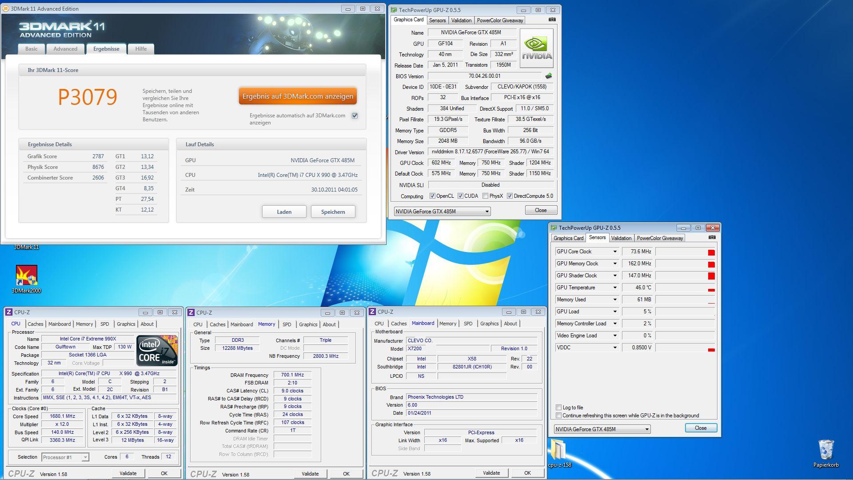853x480 pixels.
Task: Close the CPU-Z Mainboard window
Action: point(538,312)
